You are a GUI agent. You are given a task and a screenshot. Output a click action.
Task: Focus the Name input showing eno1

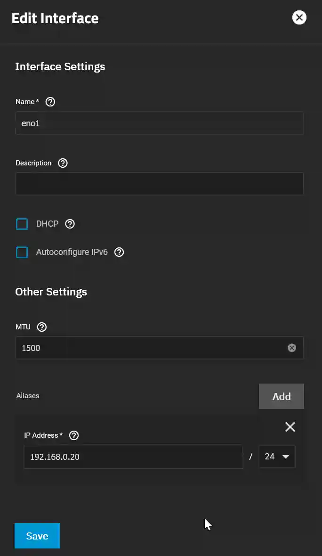tap(160, 123)
